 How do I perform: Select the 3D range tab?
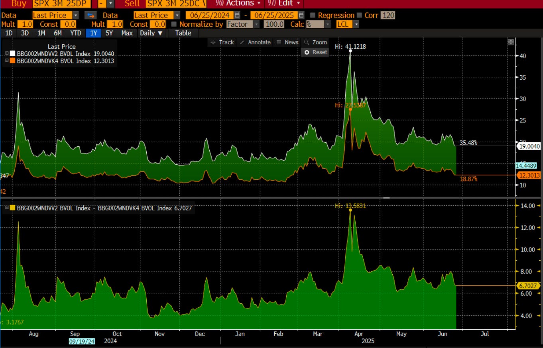click(x=25, y=33)
